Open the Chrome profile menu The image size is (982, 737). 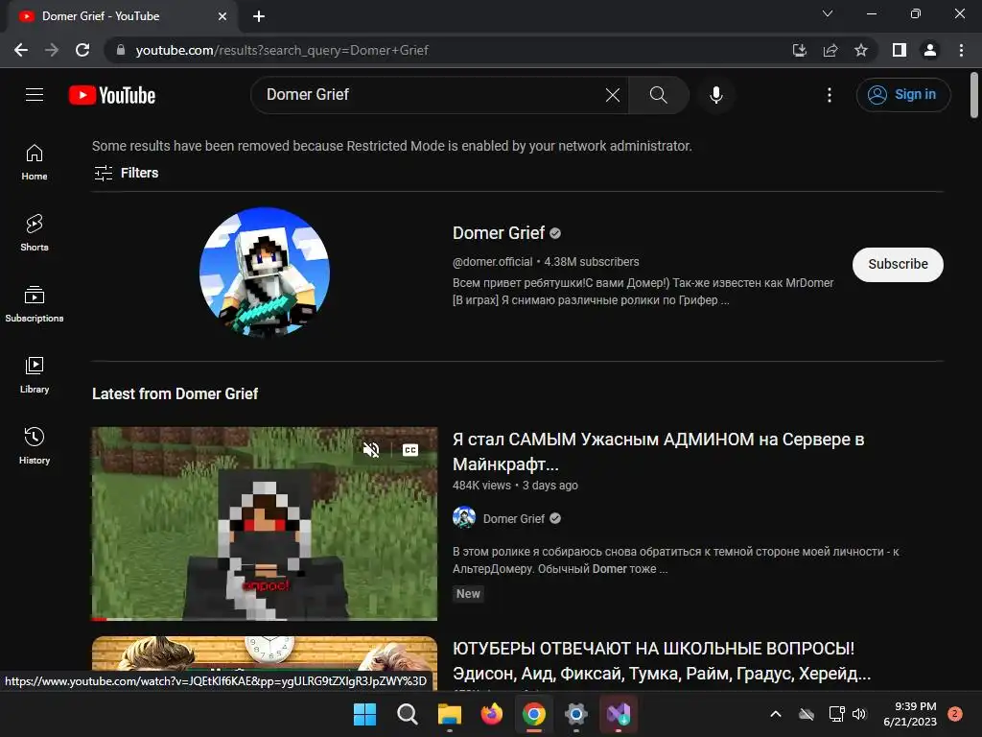pos(930,50)
